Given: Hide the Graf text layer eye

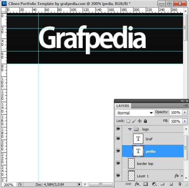Looking at the screenshot, I should (x=118, y=138).
